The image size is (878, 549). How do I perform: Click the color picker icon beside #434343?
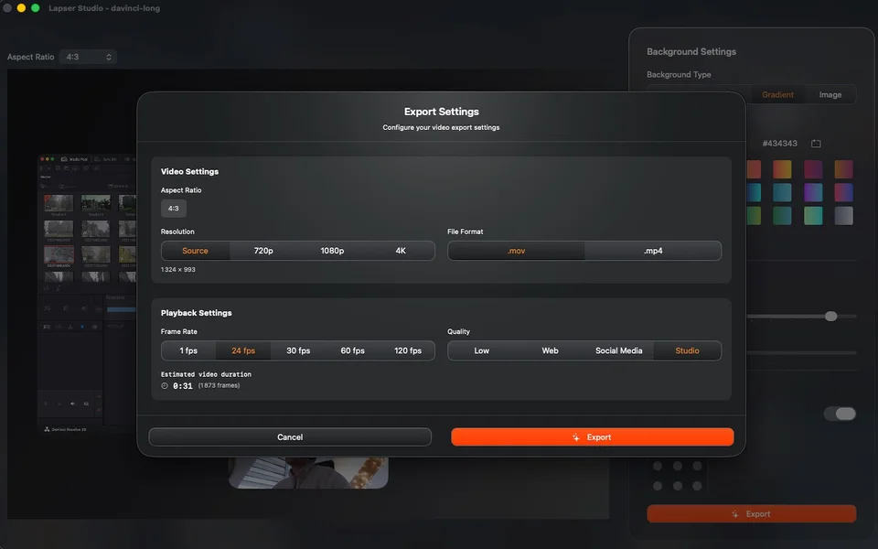pos(816,144)
